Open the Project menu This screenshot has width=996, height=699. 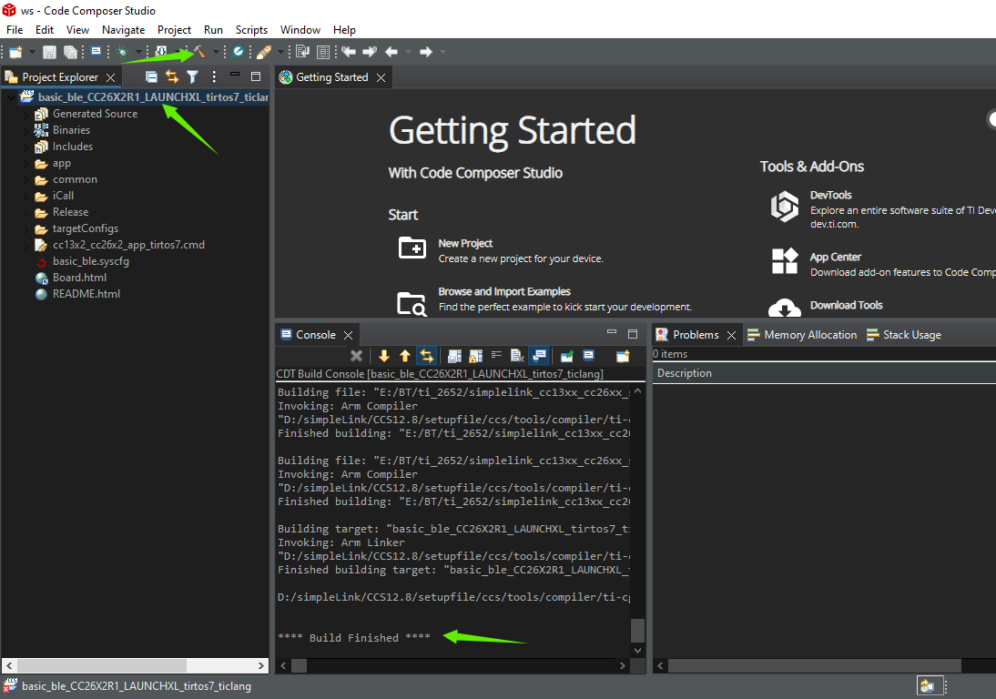(174, 30)
